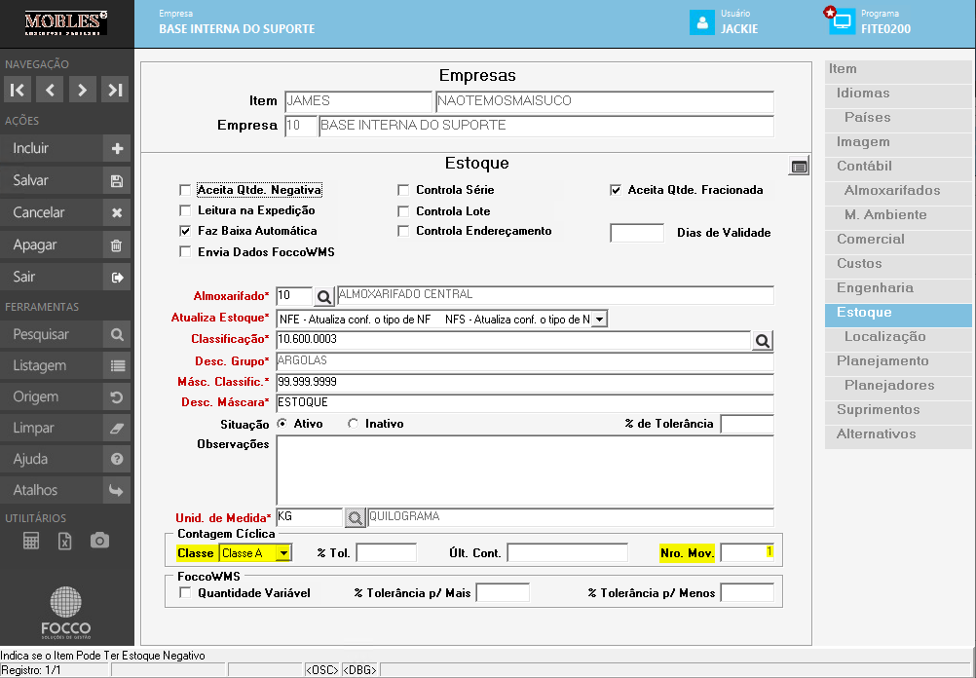The image size is (976, 678).
Task: Click the X icon beside Cancelar
Action: 117,213
